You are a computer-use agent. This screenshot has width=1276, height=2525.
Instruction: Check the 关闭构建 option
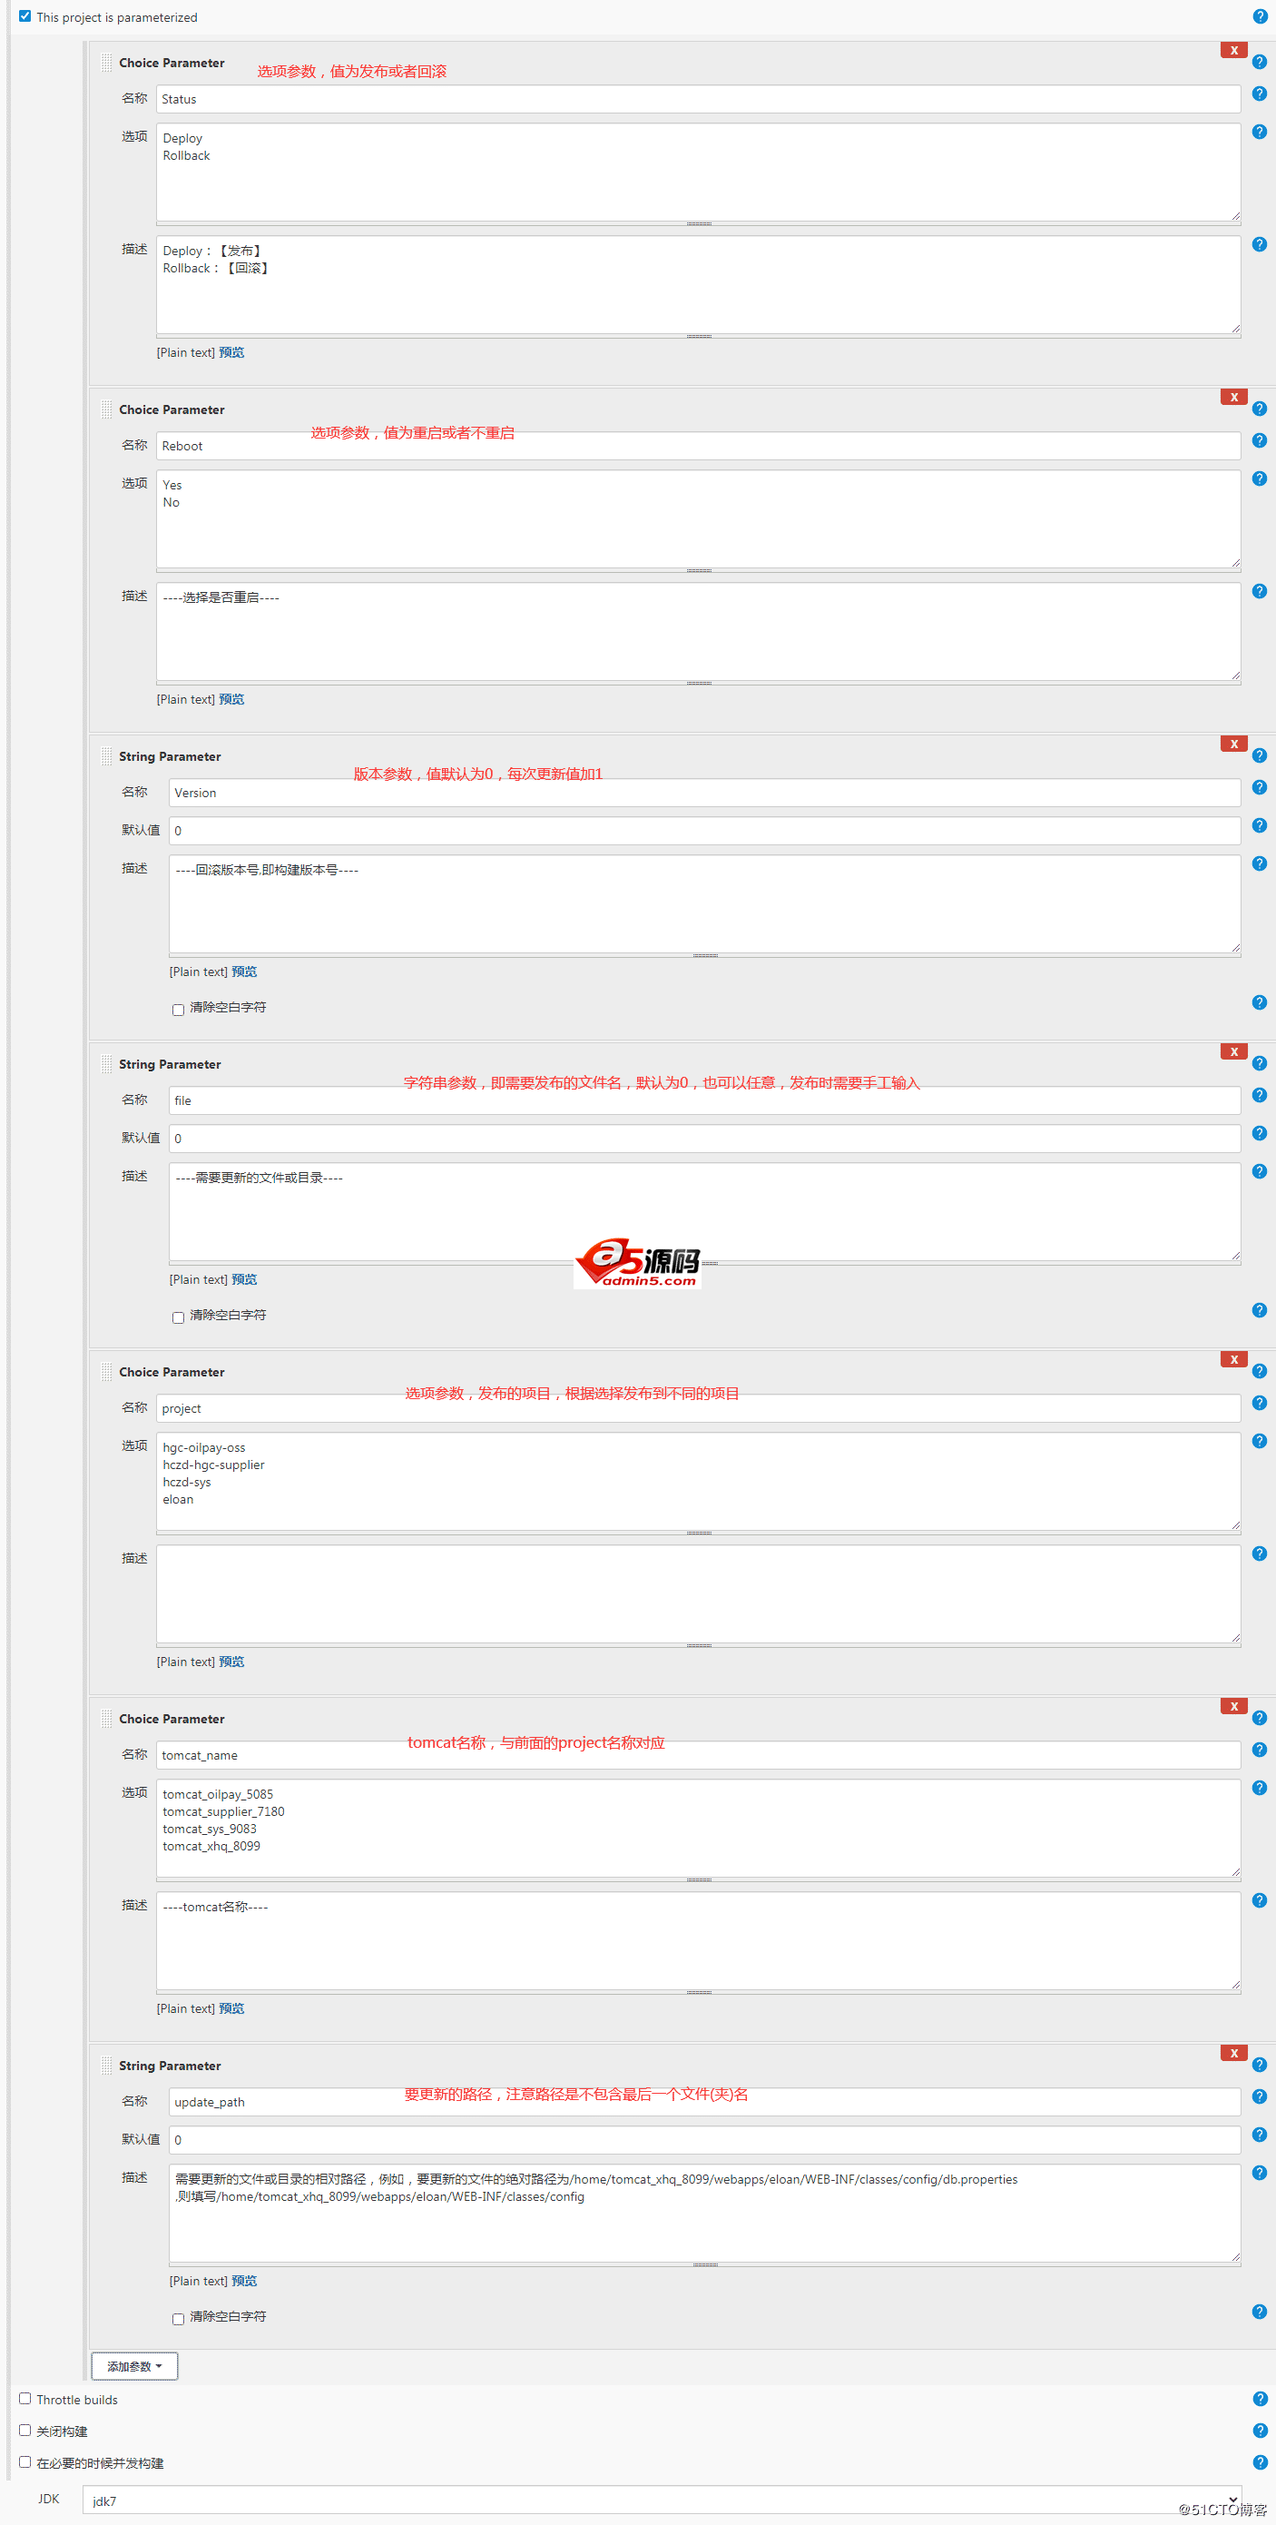click(x=25, y=2430)
